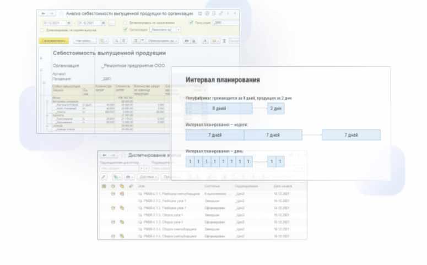
Task: Toggle the detail by operations checkbox
Action: click(126, 23)
